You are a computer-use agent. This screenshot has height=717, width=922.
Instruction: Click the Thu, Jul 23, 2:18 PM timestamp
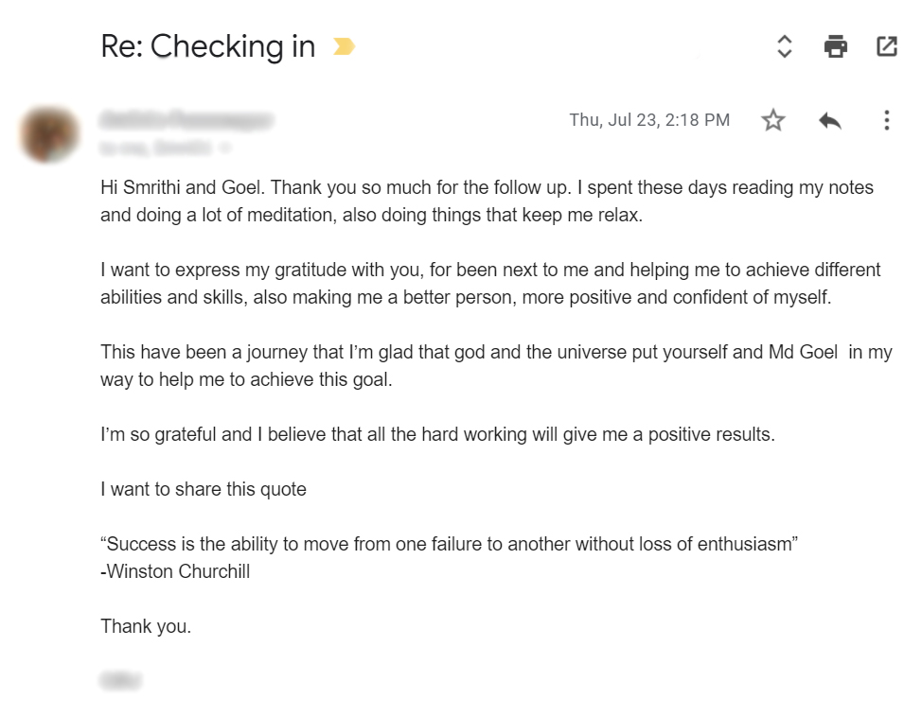click(649, 120)
